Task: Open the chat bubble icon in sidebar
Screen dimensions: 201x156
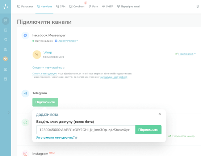Action: (5, 39)
